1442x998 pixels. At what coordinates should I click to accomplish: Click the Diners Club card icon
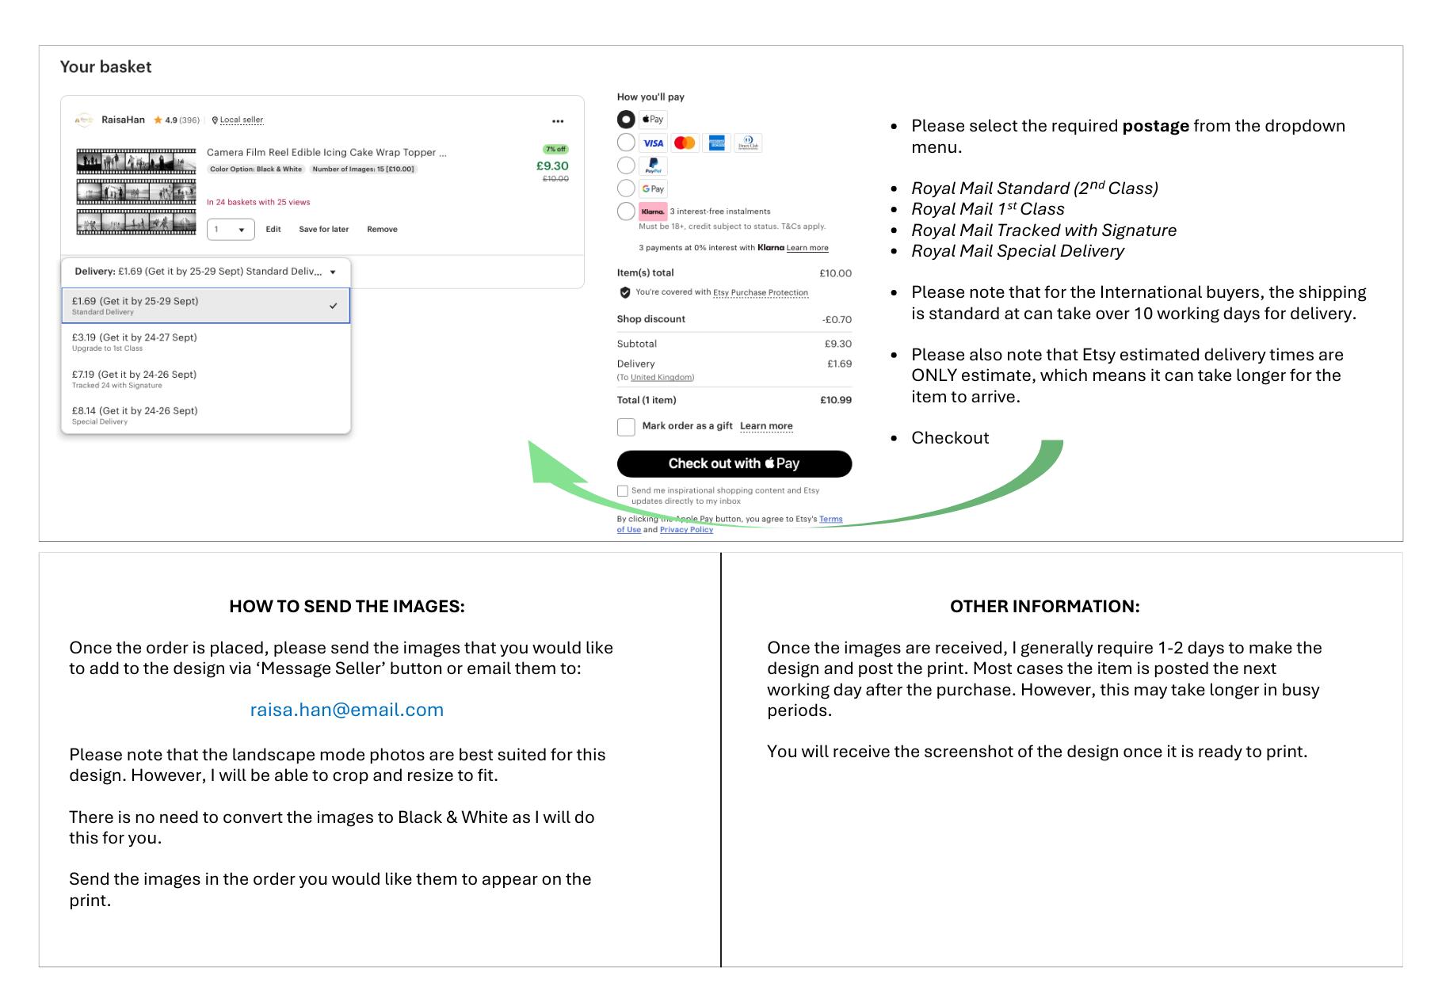click(x=748, y=143)
